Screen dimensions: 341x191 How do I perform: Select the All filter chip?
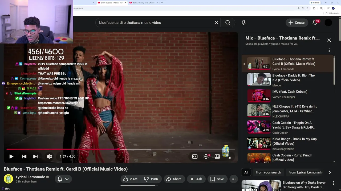[x=246, y=172]
